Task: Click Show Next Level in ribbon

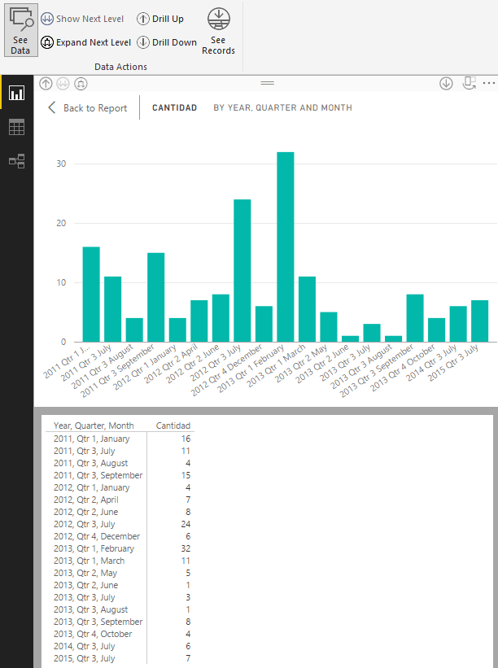Action: pos(82,19)
